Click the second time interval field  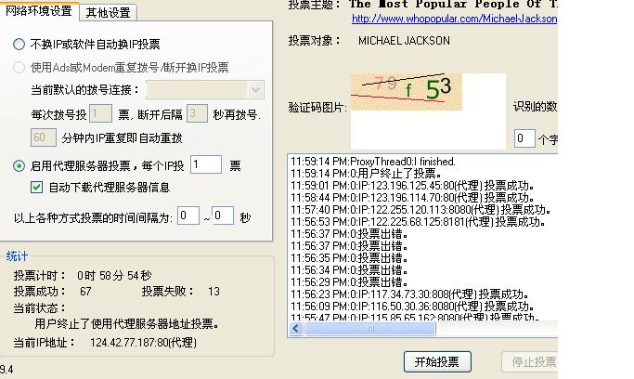[x=223, y=216]
